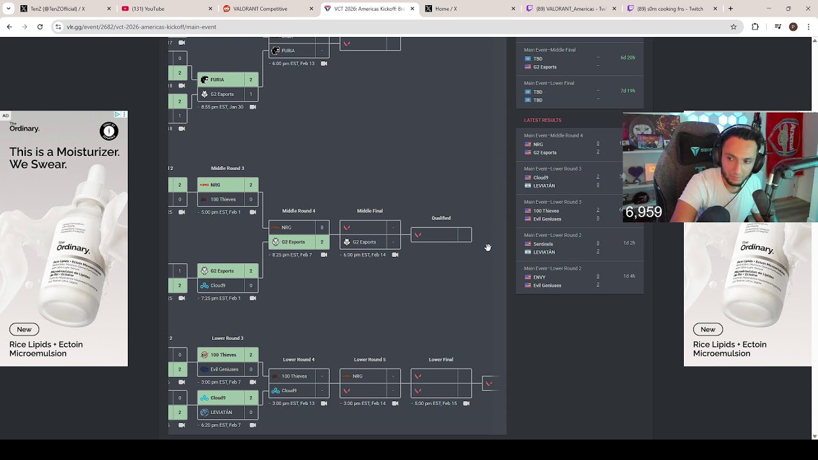Switch to s0m cooking fns Twitch tab
818x460 pixels.
[671, 9]
